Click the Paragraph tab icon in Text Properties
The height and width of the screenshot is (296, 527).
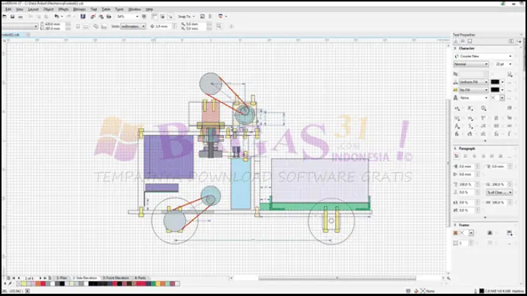point(463,42)
